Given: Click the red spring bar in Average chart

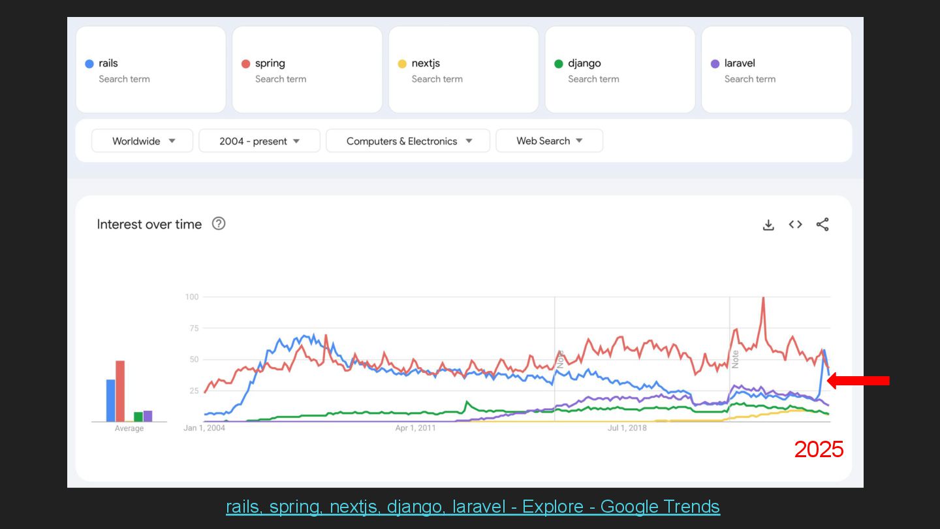Looking at the screenshot, I should point(120,391).
